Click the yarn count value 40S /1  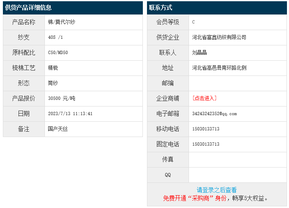click(x=56, y=38)
